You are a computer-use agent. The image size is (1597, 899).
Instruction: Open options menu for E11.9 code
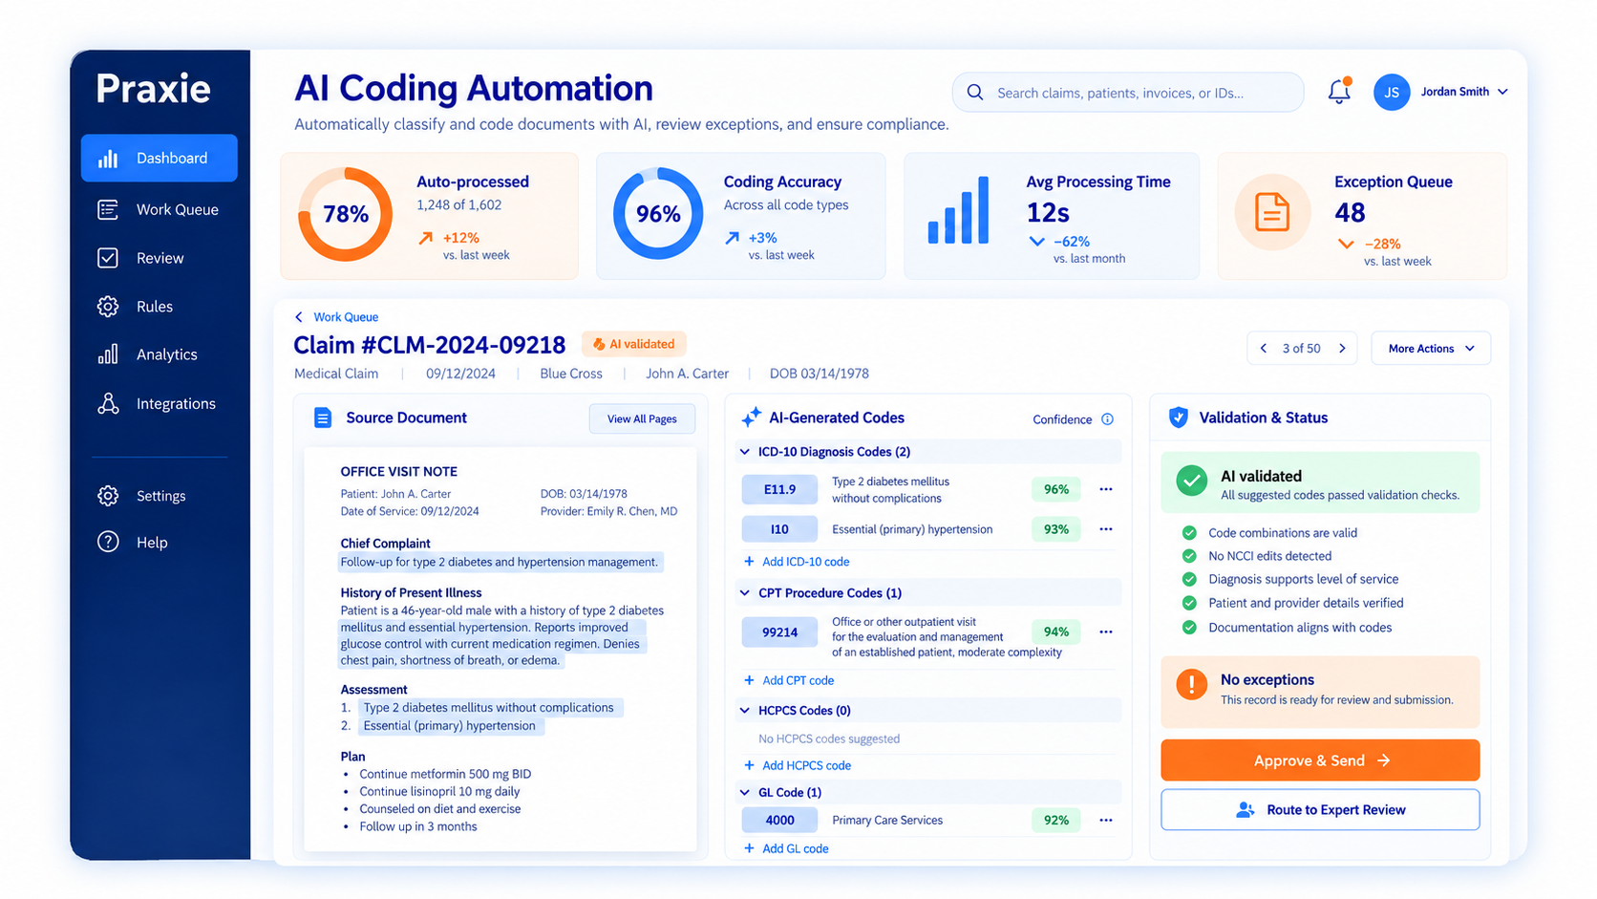(1106, 489)
